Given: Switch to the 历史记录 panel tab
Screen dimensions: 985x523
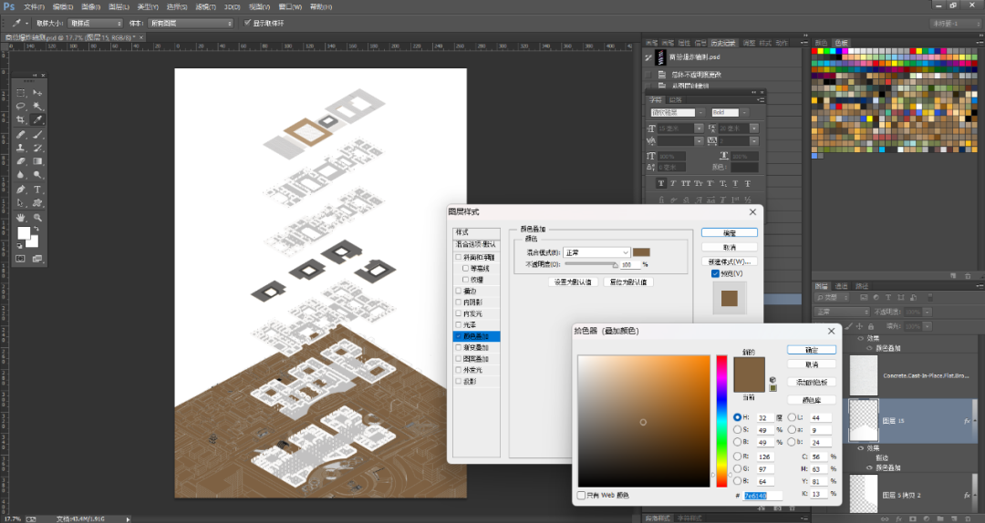Looking at the screenshot, I should click(x=723, y=44).
